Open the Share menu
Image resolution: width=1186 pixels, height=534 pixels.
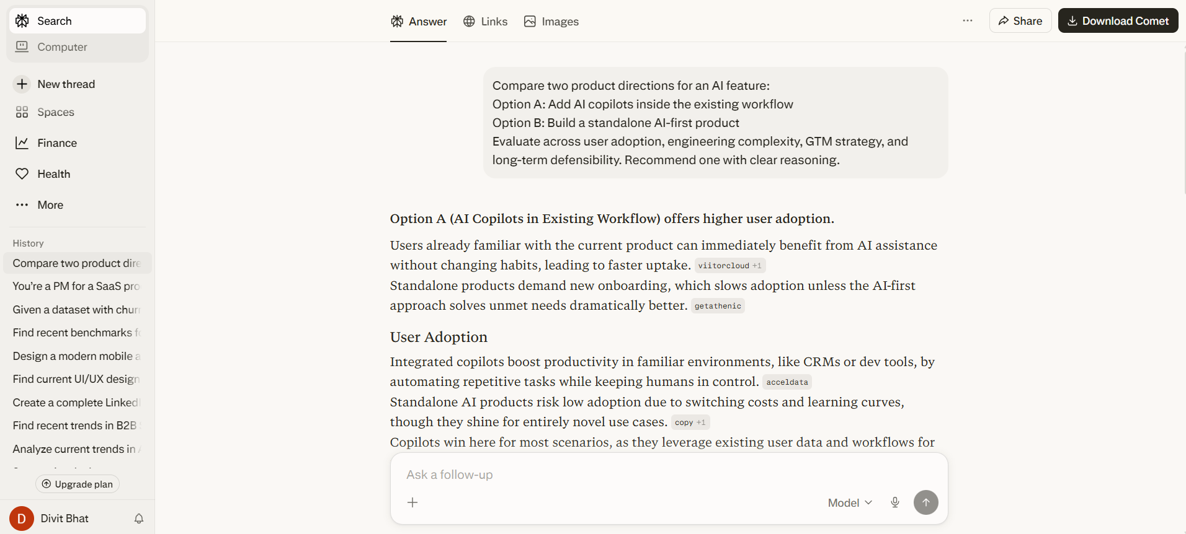pyautogui.click(x=1020, y=20)
